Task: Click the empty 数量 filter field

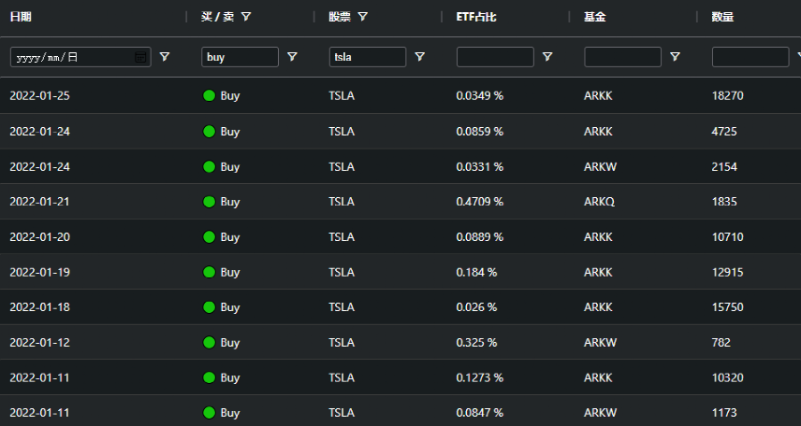Action: click(750, 57)
